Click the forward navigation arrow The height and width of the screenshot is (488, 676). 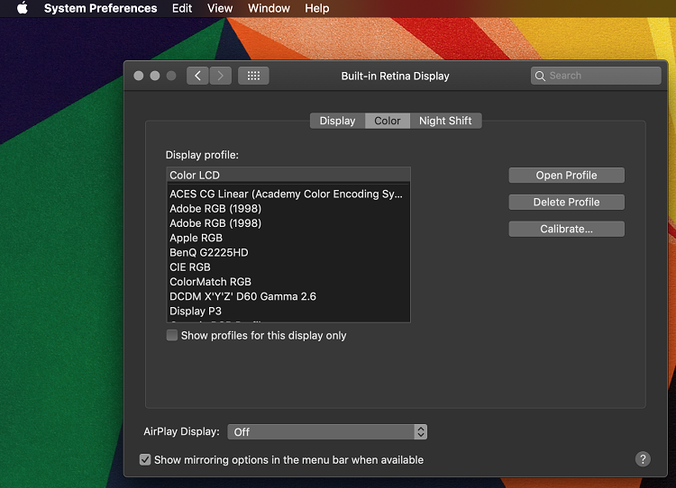pos(221,76)
